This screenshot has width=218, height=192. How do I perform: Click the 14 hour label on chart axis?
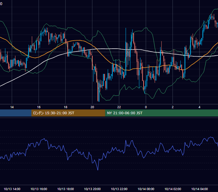pyautogui.click(x=12, y=107)
